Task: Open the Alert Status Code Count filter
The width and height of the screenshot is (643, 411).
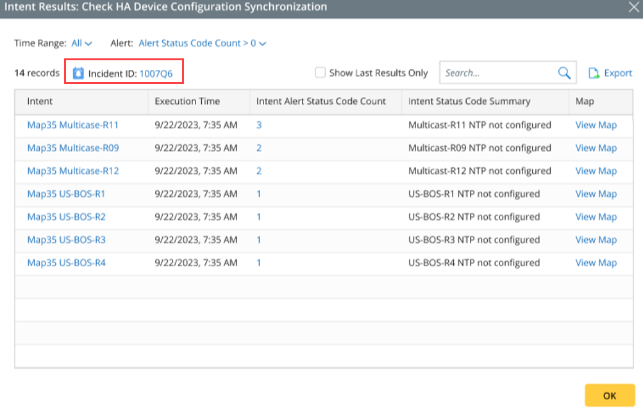Action: [x=202, y=44]
